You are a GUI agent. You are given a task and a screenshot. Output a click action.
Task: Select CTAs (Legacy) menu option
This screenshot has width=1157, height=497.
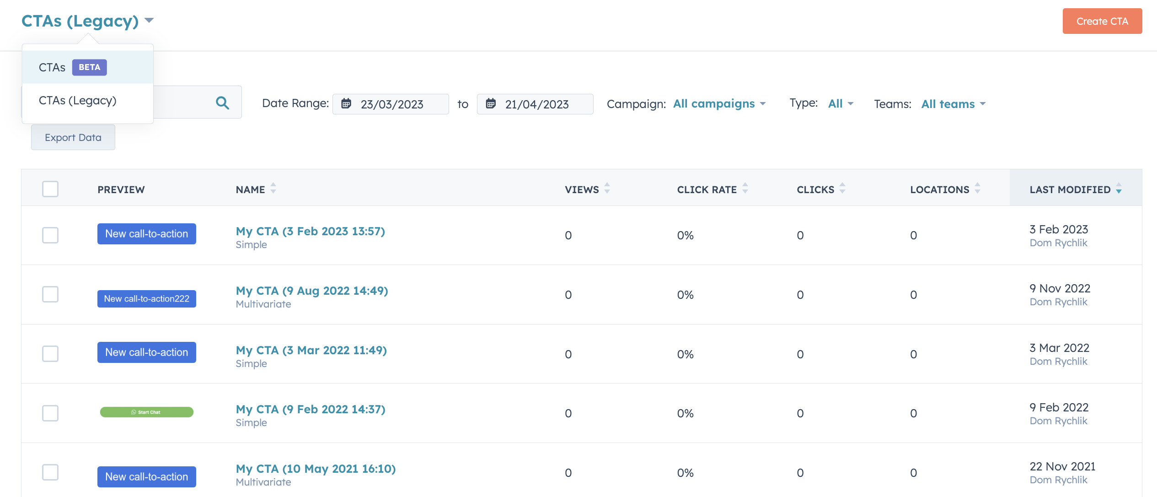point(88,101)
